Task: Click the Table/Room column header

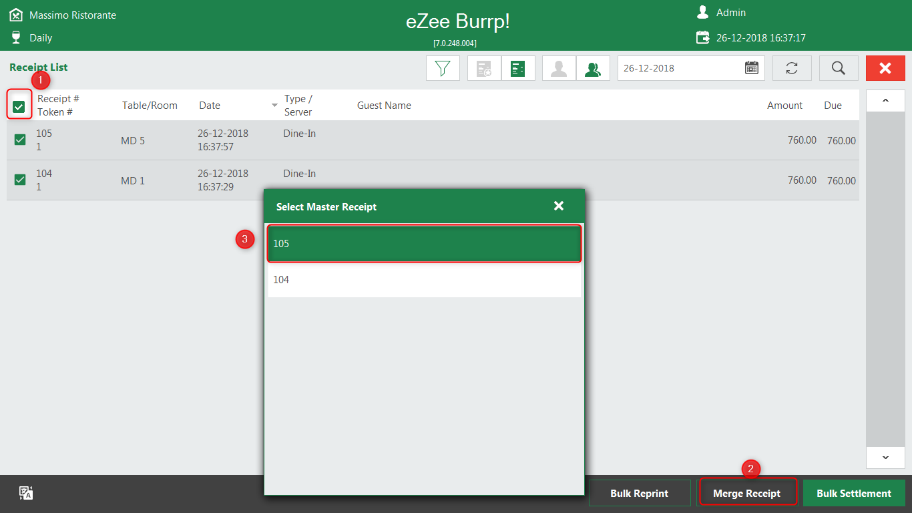Action: tap(150, 106)
